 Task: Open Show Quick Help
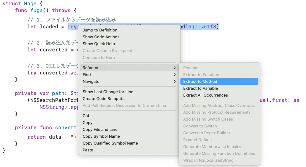129,44
